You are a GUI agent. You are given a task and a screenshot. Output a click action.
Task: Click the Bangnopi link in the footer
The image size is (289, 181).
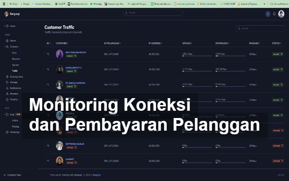(x=96, y=175)
